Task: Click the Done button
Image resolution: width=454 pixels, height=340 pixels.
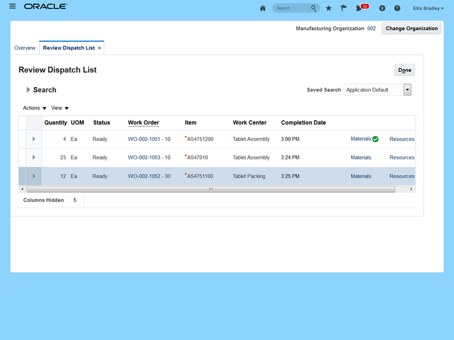Action: click(404, 70)
